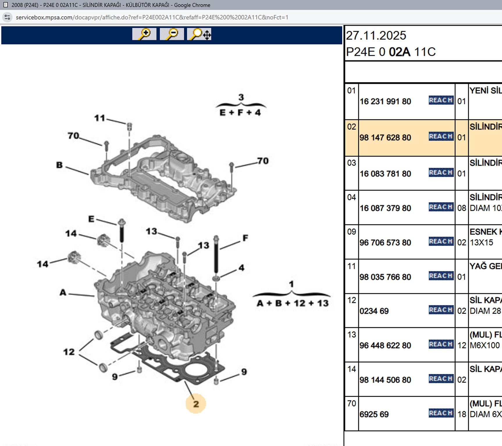Open site information icon in address bar
Viewport: 502px width, 446px height.
pos(7,17)
